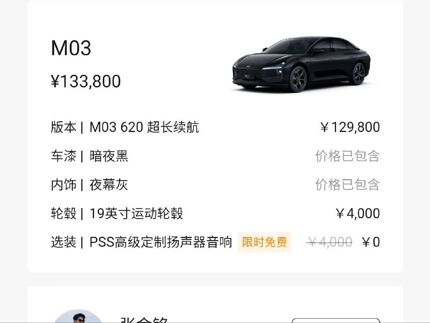Tap the wheel price ¥4,000
The width and height of the screenshot is (430, 323).
pyautogui.click(x=358, y=213)
